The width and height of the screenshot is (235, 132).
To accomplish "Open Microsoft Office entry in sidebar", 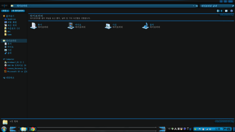I will pos(16,72).
